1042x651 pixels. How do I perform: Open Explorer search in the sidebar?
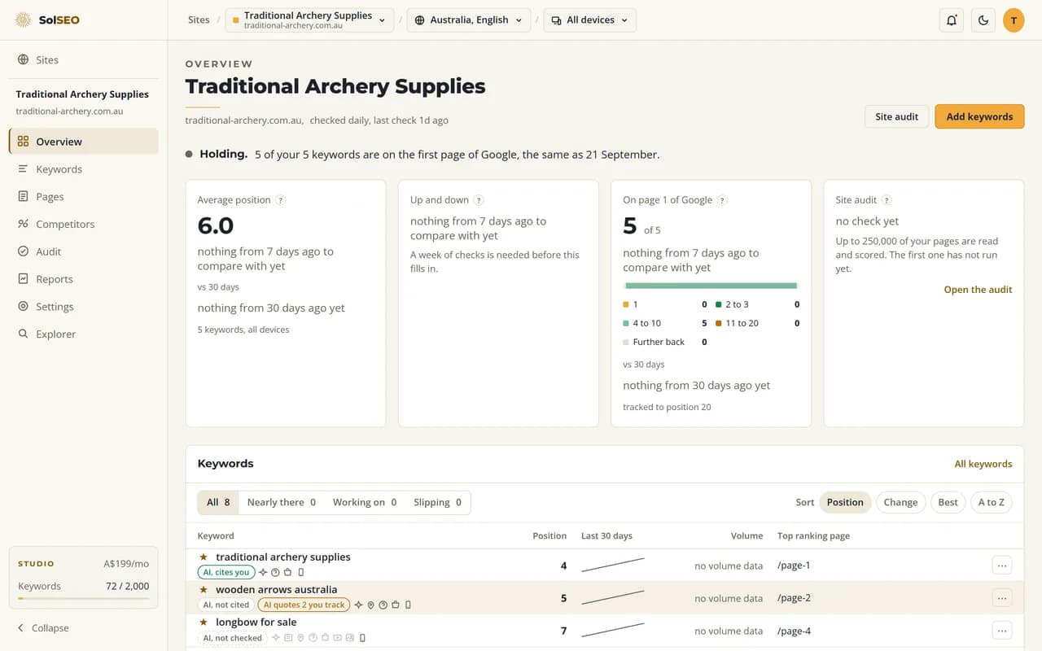[83, 334]
